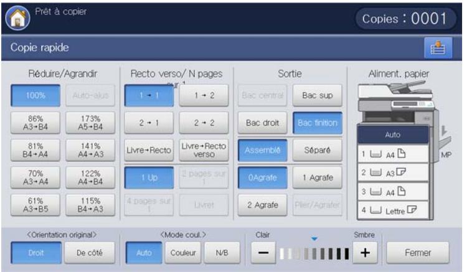464x272 pixels.
Task: Select tray 1 A4 paper source
Action: click(393, 153)
